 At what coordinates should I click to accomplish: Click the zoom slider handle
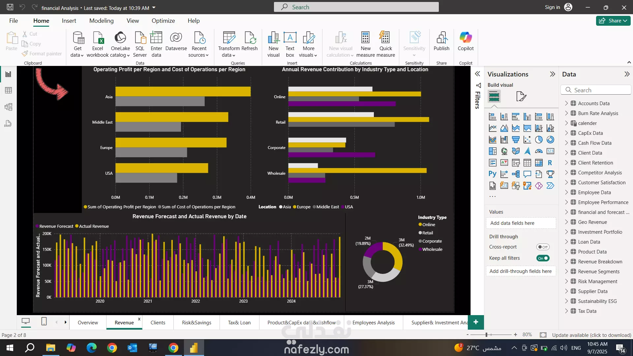486,335
